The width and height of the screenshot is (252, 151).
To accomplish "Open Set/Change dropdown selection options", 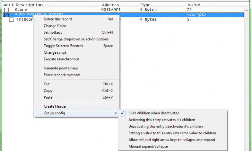I will 77,39.
